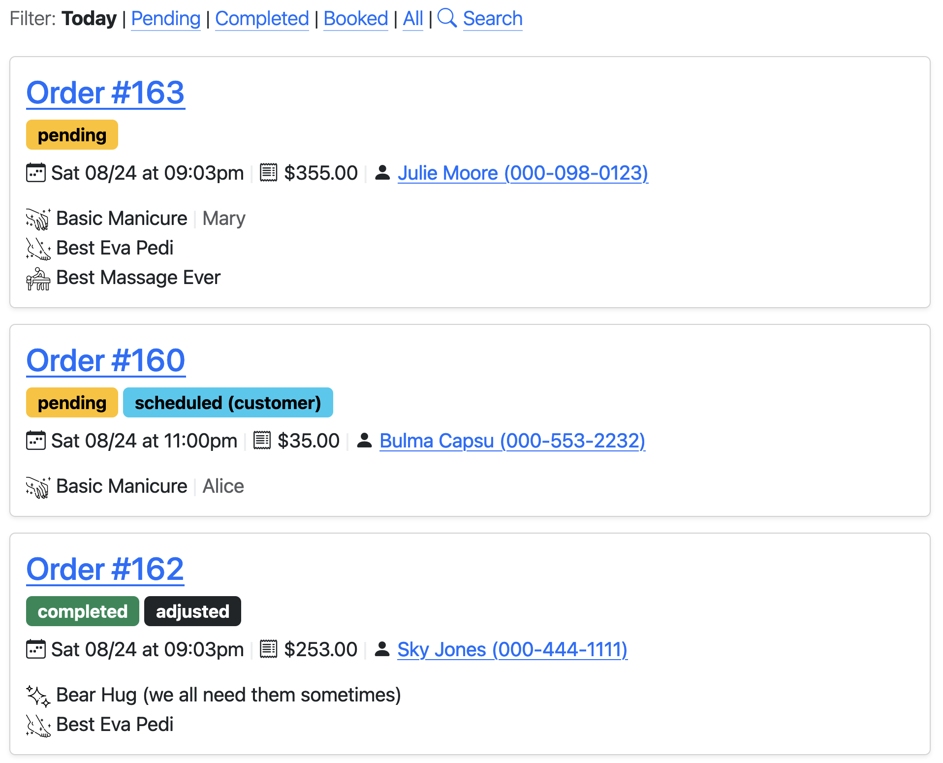Click the person icon beside Sky Jones
This screenshot has height=763, width=943.
click(382, 649)
